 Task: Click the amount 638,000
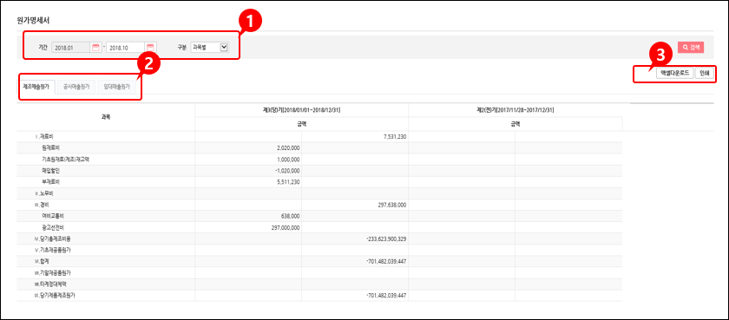tap(292, 216)
